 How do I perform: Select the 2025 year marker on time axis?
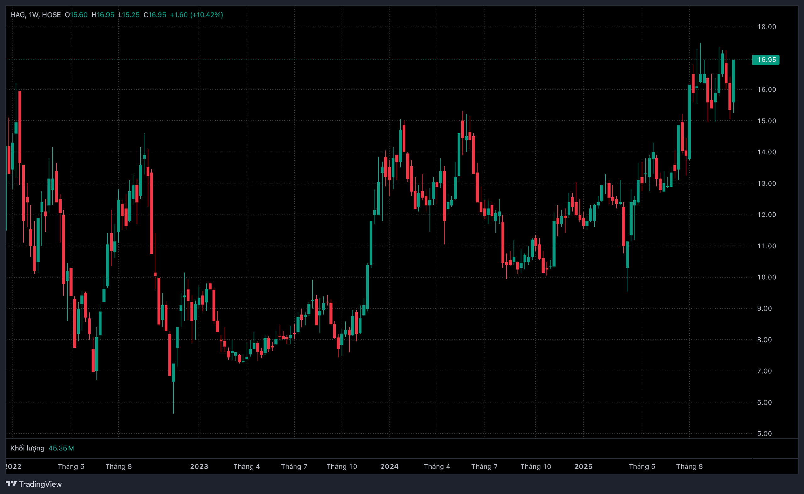pos(583,466)
